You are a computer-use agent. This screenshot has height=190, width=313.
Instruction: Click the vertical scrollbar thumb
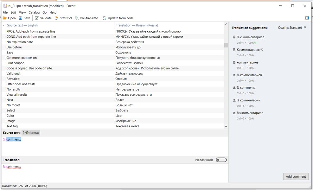(x=226, y=45)
